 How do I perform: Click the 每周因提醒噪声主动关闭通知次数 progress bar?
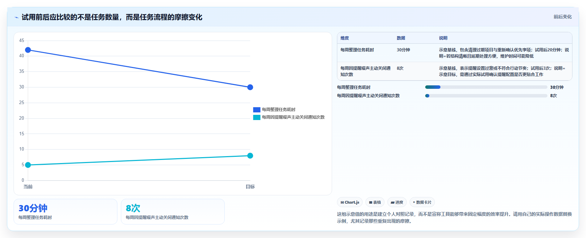click(486, 96)
